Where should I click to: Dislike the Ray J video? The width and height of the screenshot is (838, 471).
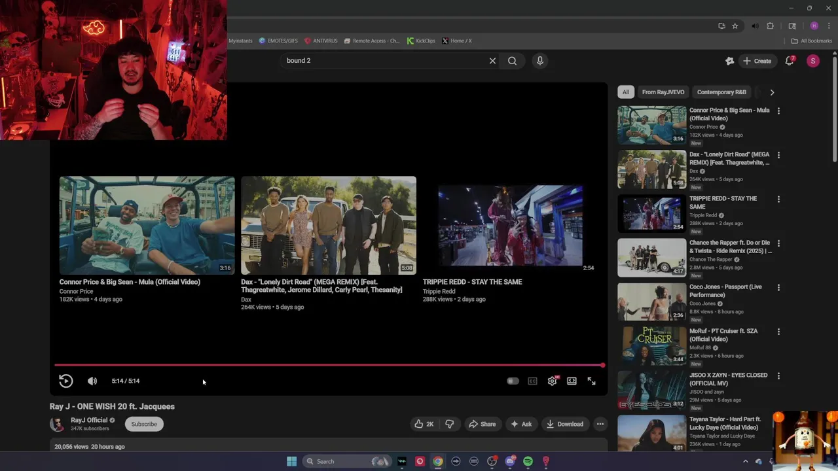click(450, 424)
